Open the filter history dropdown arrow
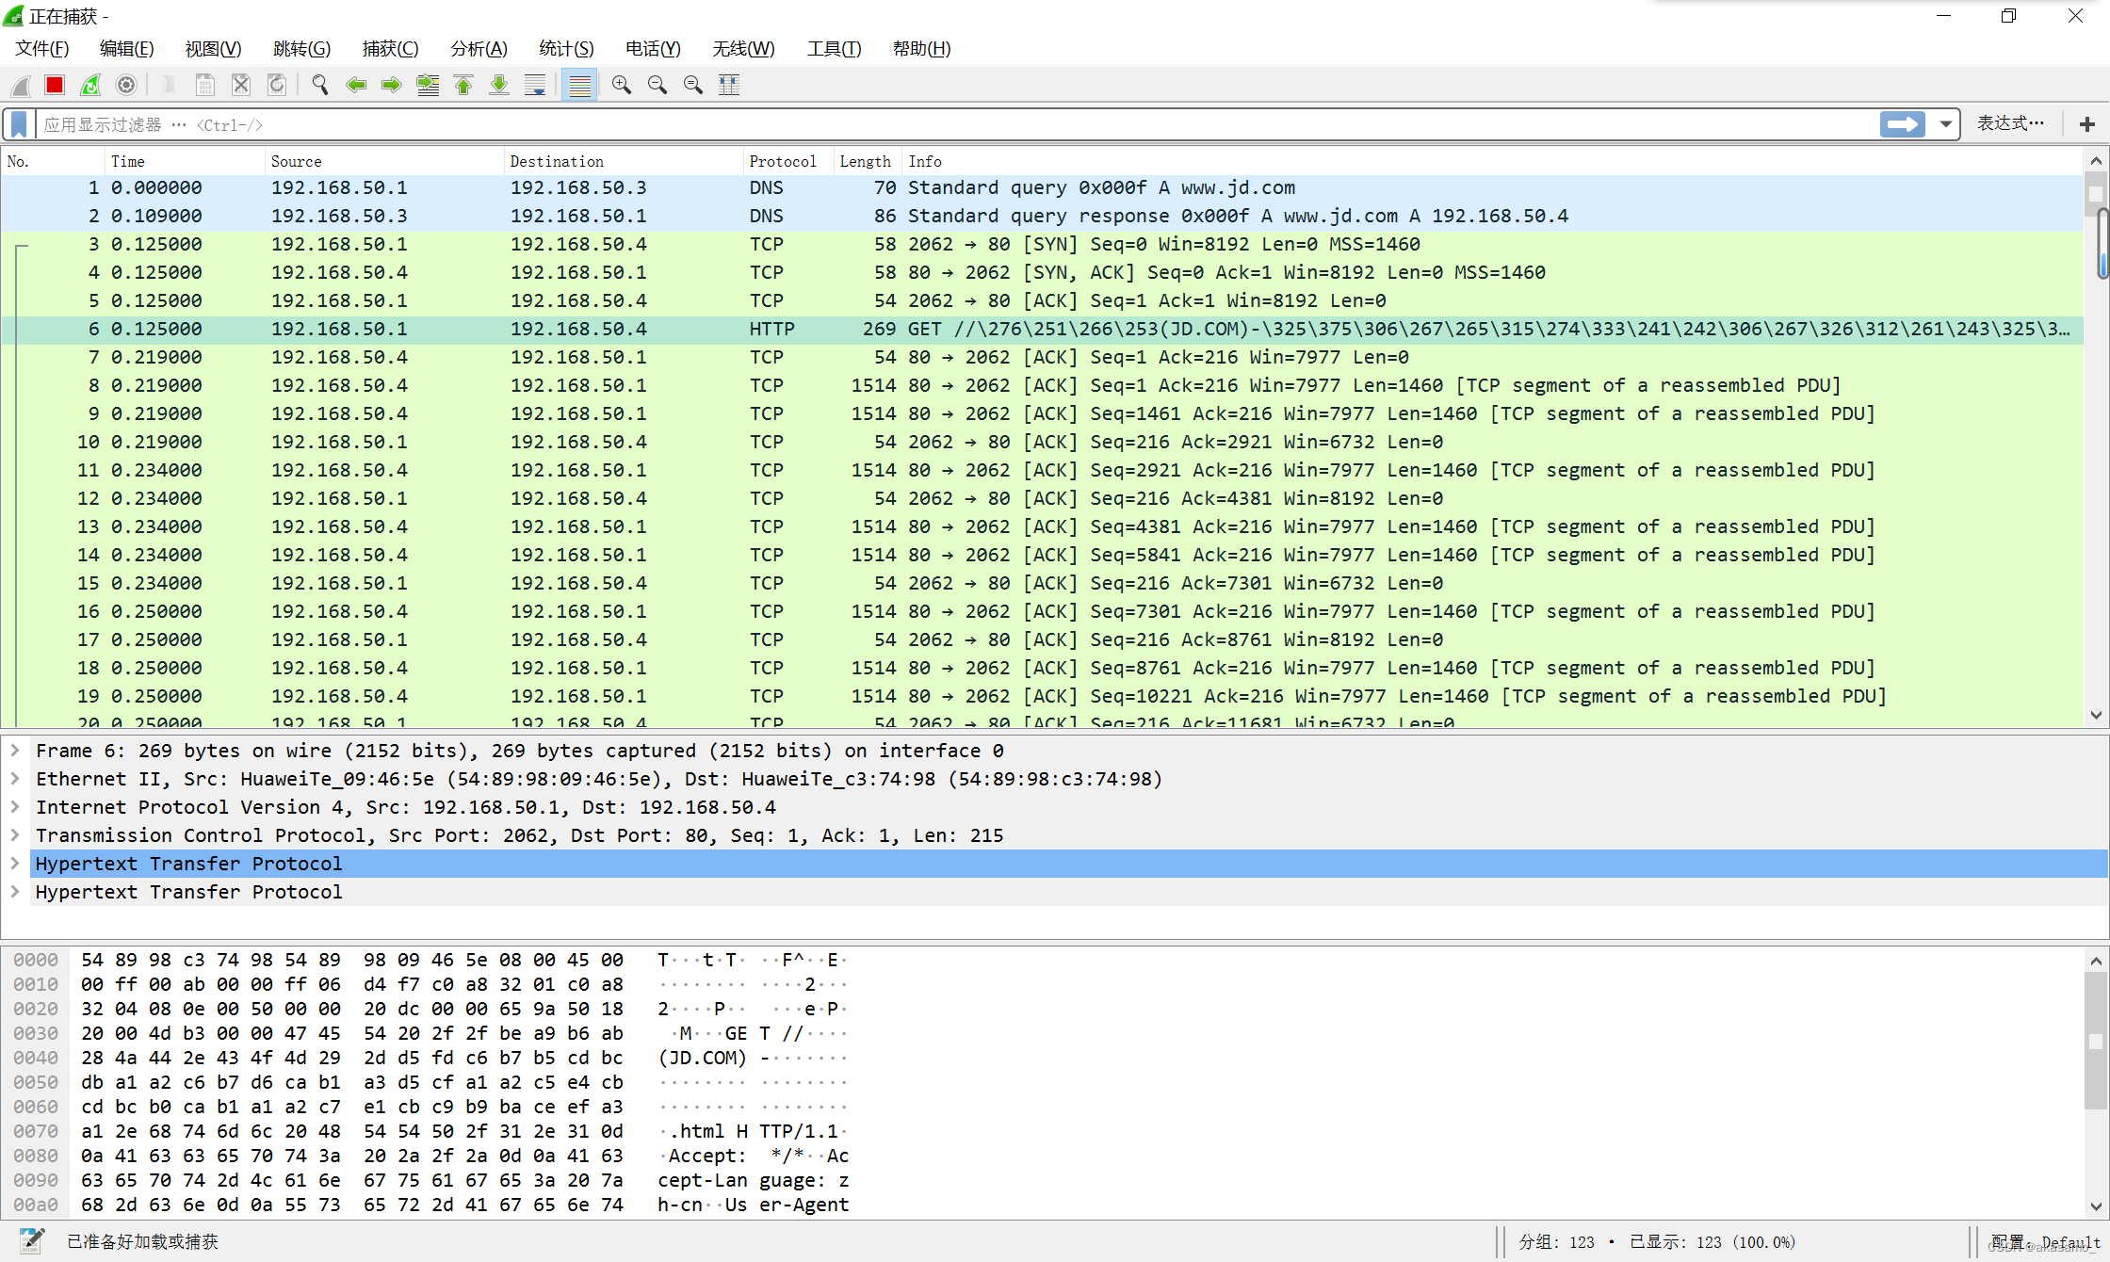Image resolution: width=2110 pixels, height=1262 pixels. [x=1945, y=124]
